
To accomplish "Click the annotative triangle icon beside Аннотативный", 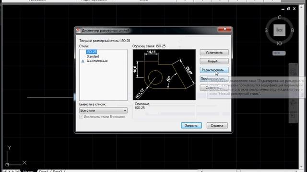I will point(83,61).
